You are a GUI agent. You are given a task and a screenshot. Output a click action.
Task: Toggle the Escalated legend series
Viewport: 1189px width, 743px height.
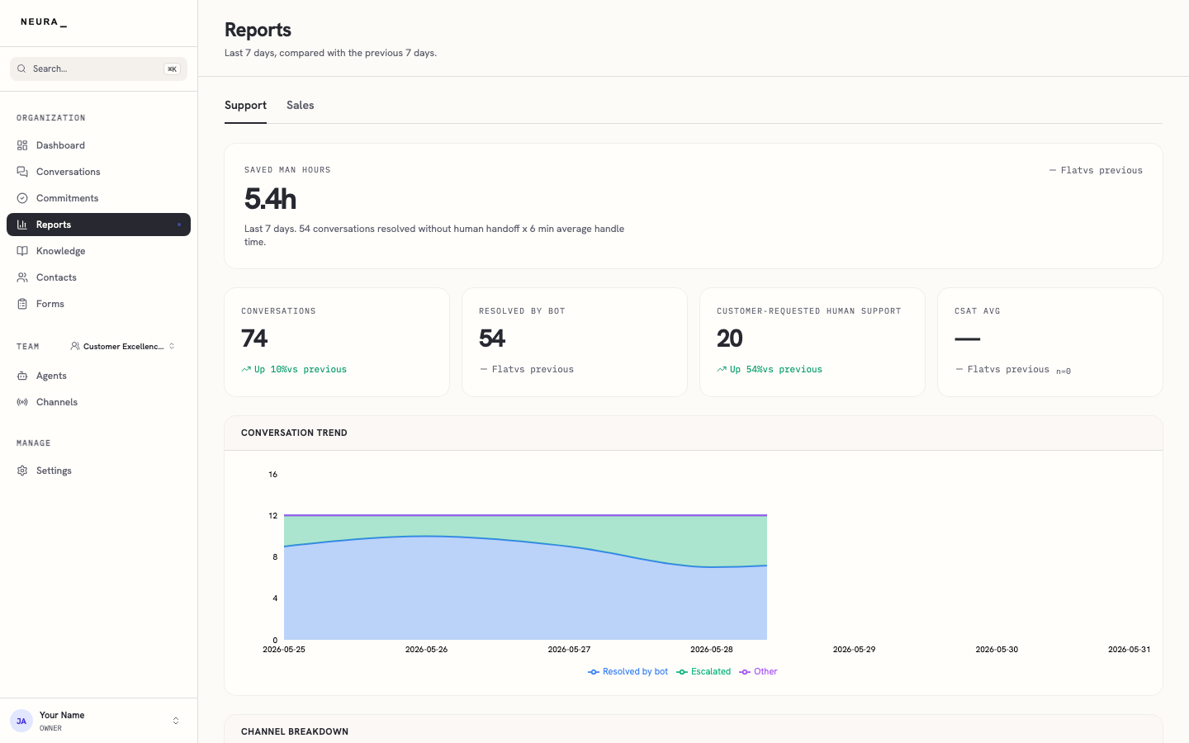[703, 672]
